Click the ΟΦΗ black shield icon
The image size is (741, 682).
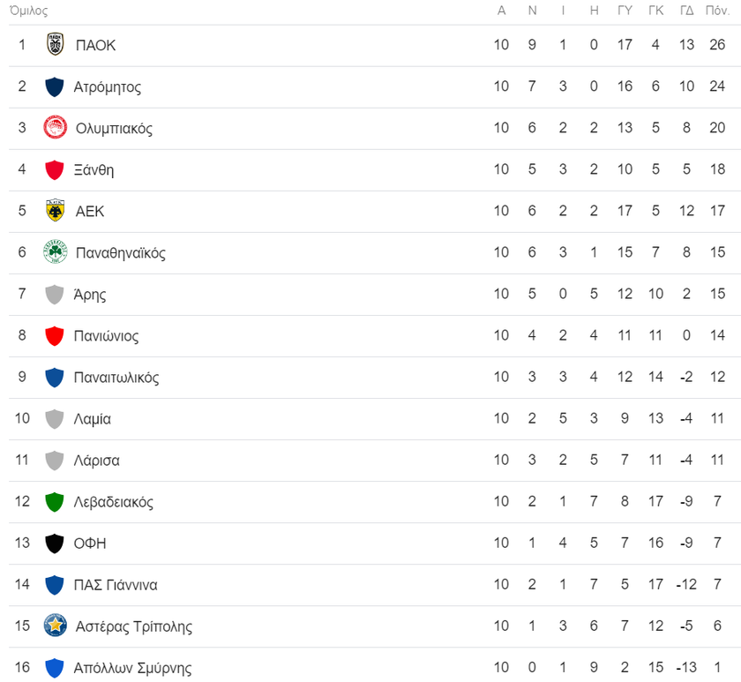(x=55, y=543)
